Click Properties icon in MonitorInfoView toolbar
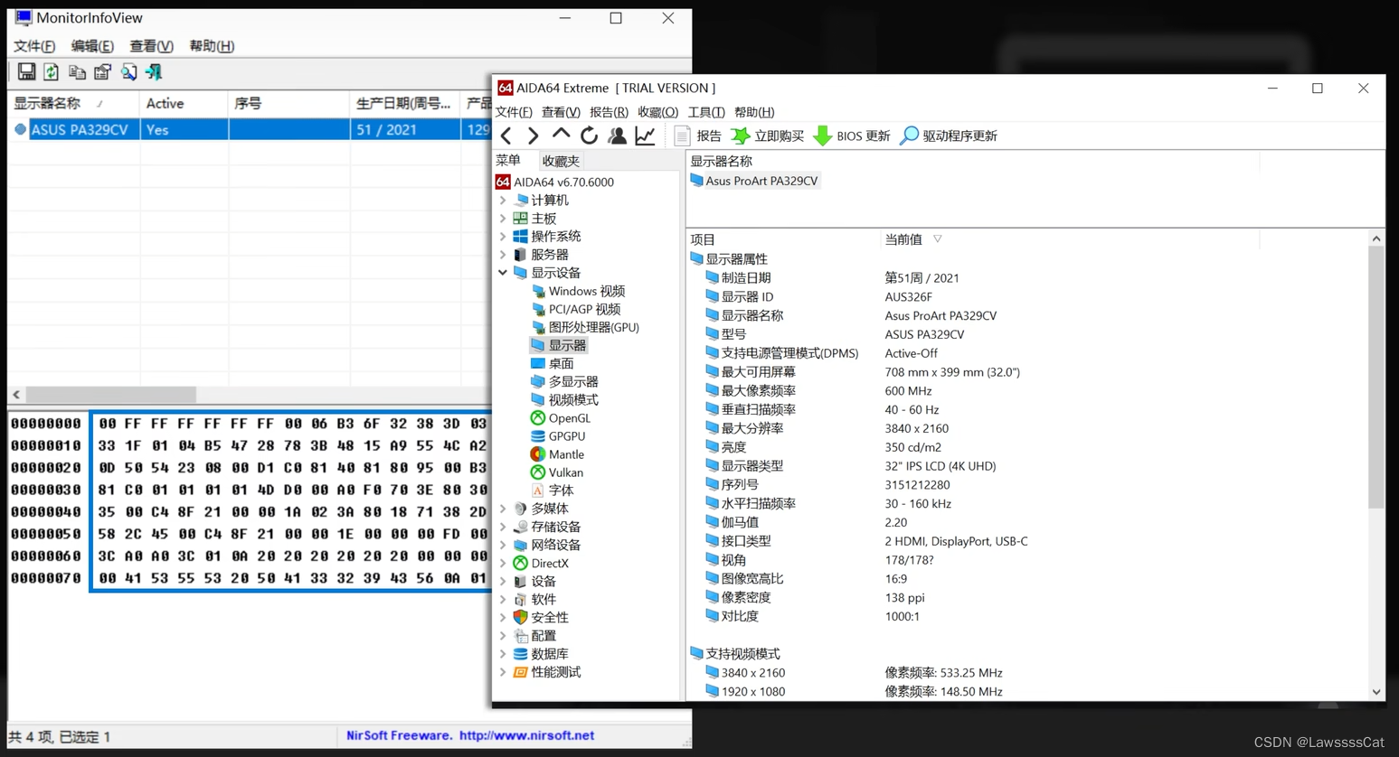The image size is (1399, 757). [x=102, y=71]
